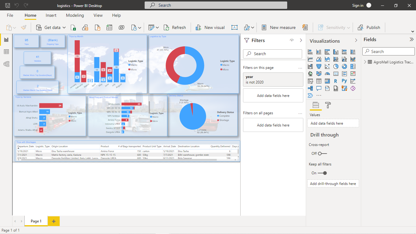The height and width of the screenshot is (234, 416).
Task: Open the Model view from the left sidebar
Action: 6,64
